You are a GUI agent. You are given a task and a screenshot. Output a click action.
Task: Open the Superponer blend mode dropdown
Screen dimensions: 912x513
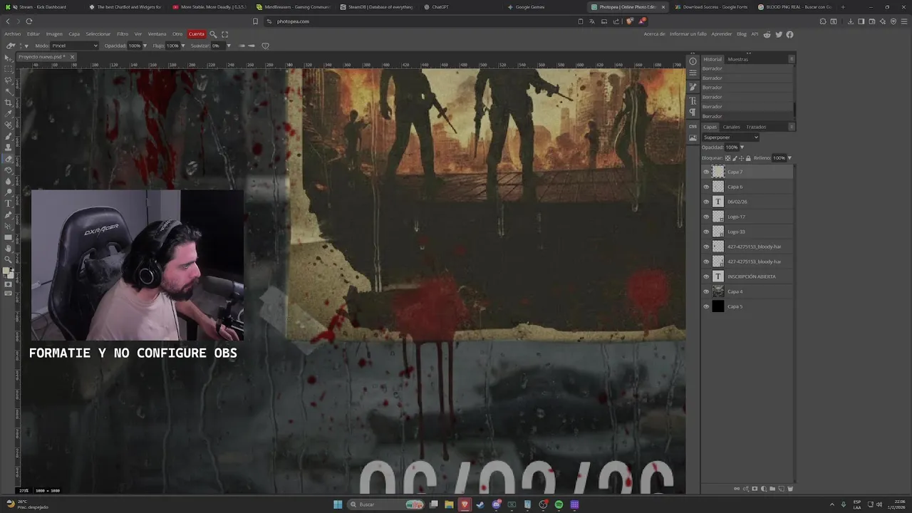(x=730, y=137)
